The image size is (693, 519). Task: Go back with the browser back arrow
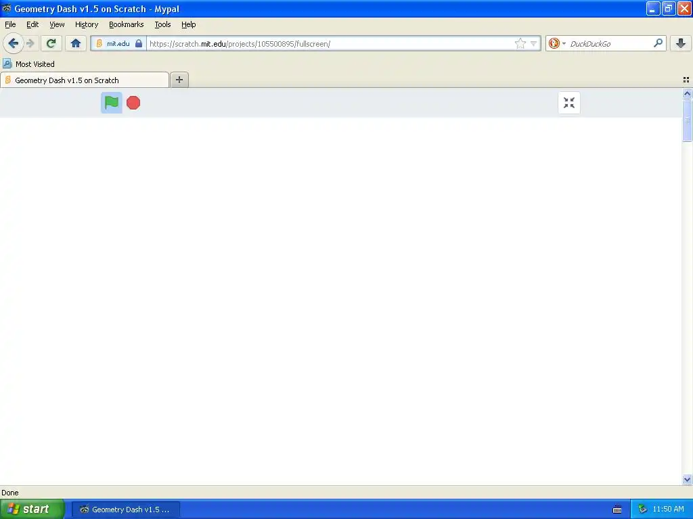[x=14, y=43]
